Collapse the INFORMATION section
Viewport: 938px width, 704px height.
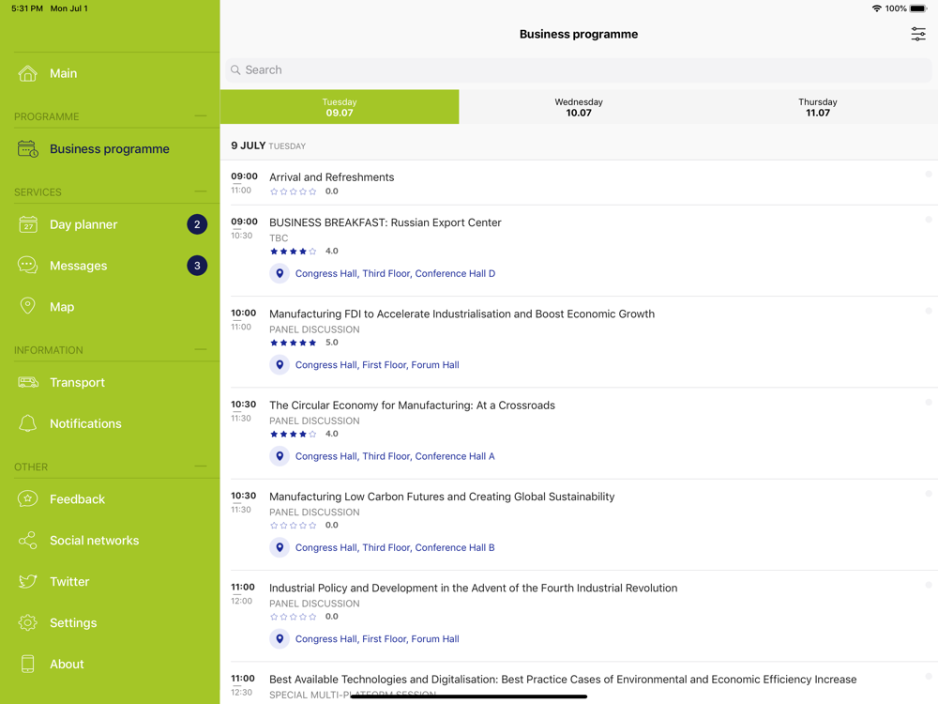(x=200, y=349)
